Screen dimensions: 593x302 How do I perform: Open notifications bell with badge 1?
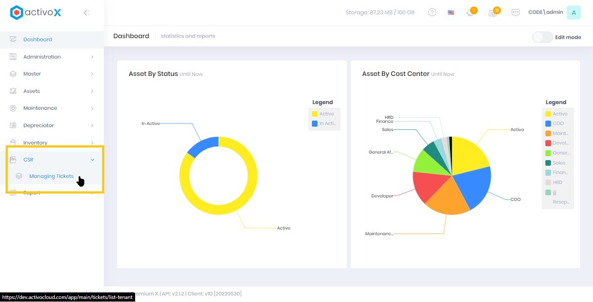(x=470, y=13)
